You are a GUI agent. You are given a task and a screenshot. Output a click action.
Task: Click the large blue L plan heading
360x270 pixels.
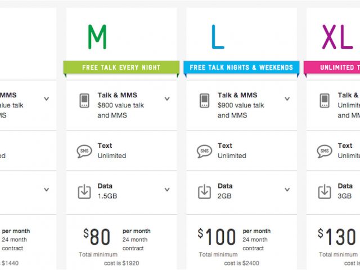tap(217, 37)
